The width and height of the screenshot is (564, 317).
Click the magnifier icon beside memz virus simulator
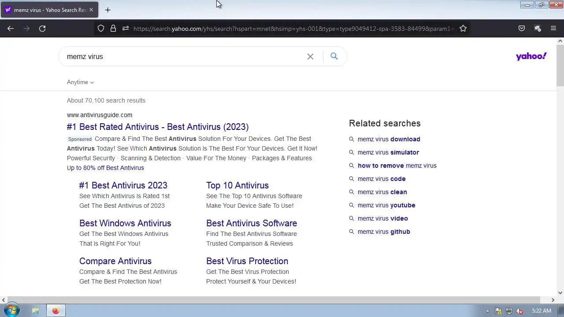tap(352, 152)
